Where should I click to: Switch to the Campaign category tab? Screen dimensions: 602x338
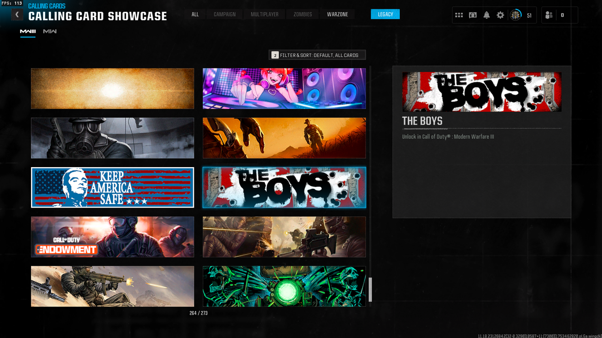click(x=225, y=15)
